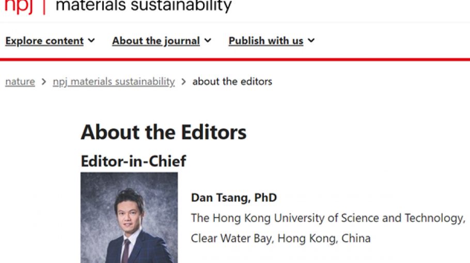Click the red vertical bar after npj
The image size is (470, 263).
pyautogui.click(x=43, y=6)
